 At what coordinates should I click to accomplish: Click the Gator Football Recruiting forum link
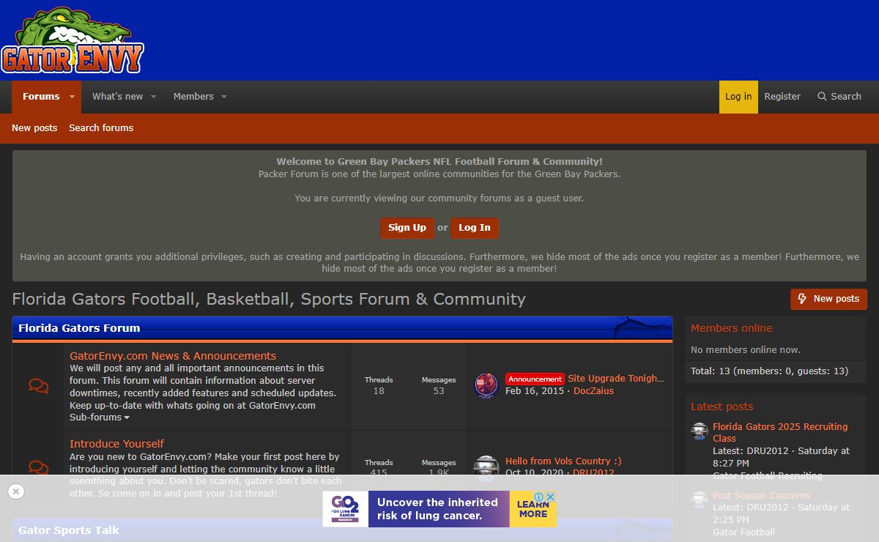(x=768, y=476)
